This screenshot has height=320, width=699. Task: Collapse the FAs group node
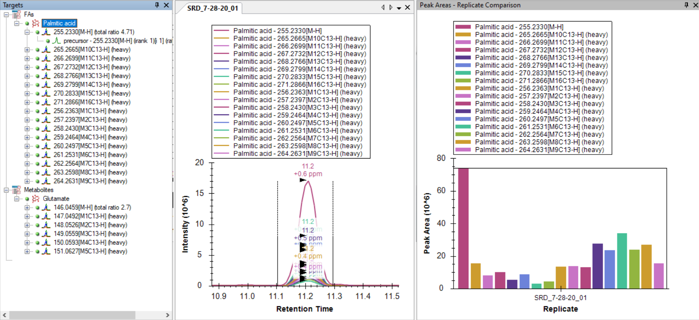click(6, 15)
